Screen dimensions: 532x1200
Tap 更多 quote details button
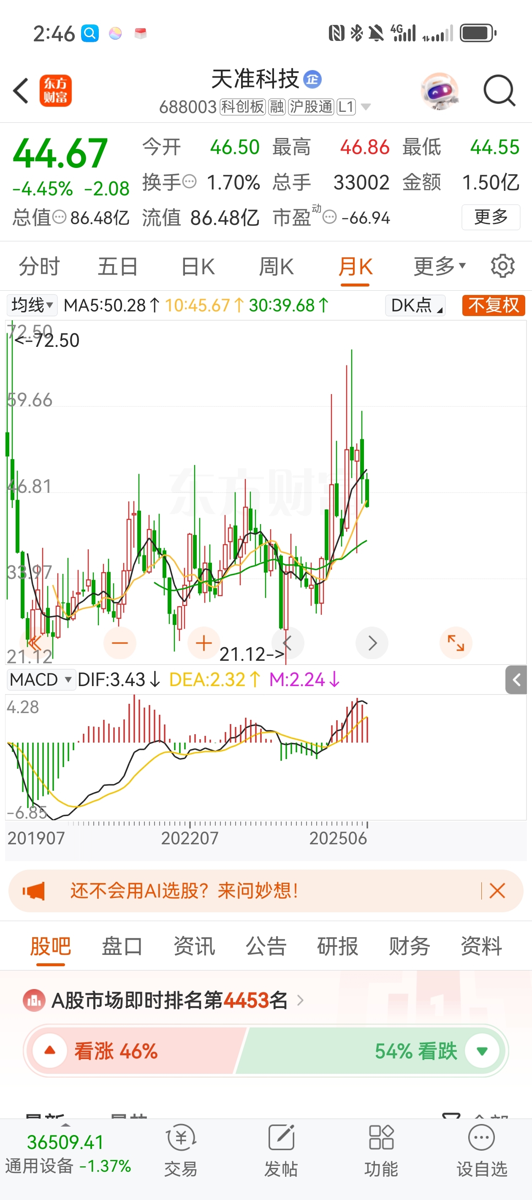[491, 216]
